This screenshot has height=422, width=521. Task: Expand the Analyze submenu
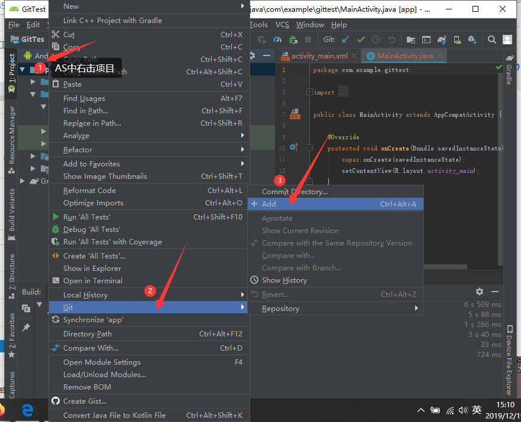pos(148,136)
